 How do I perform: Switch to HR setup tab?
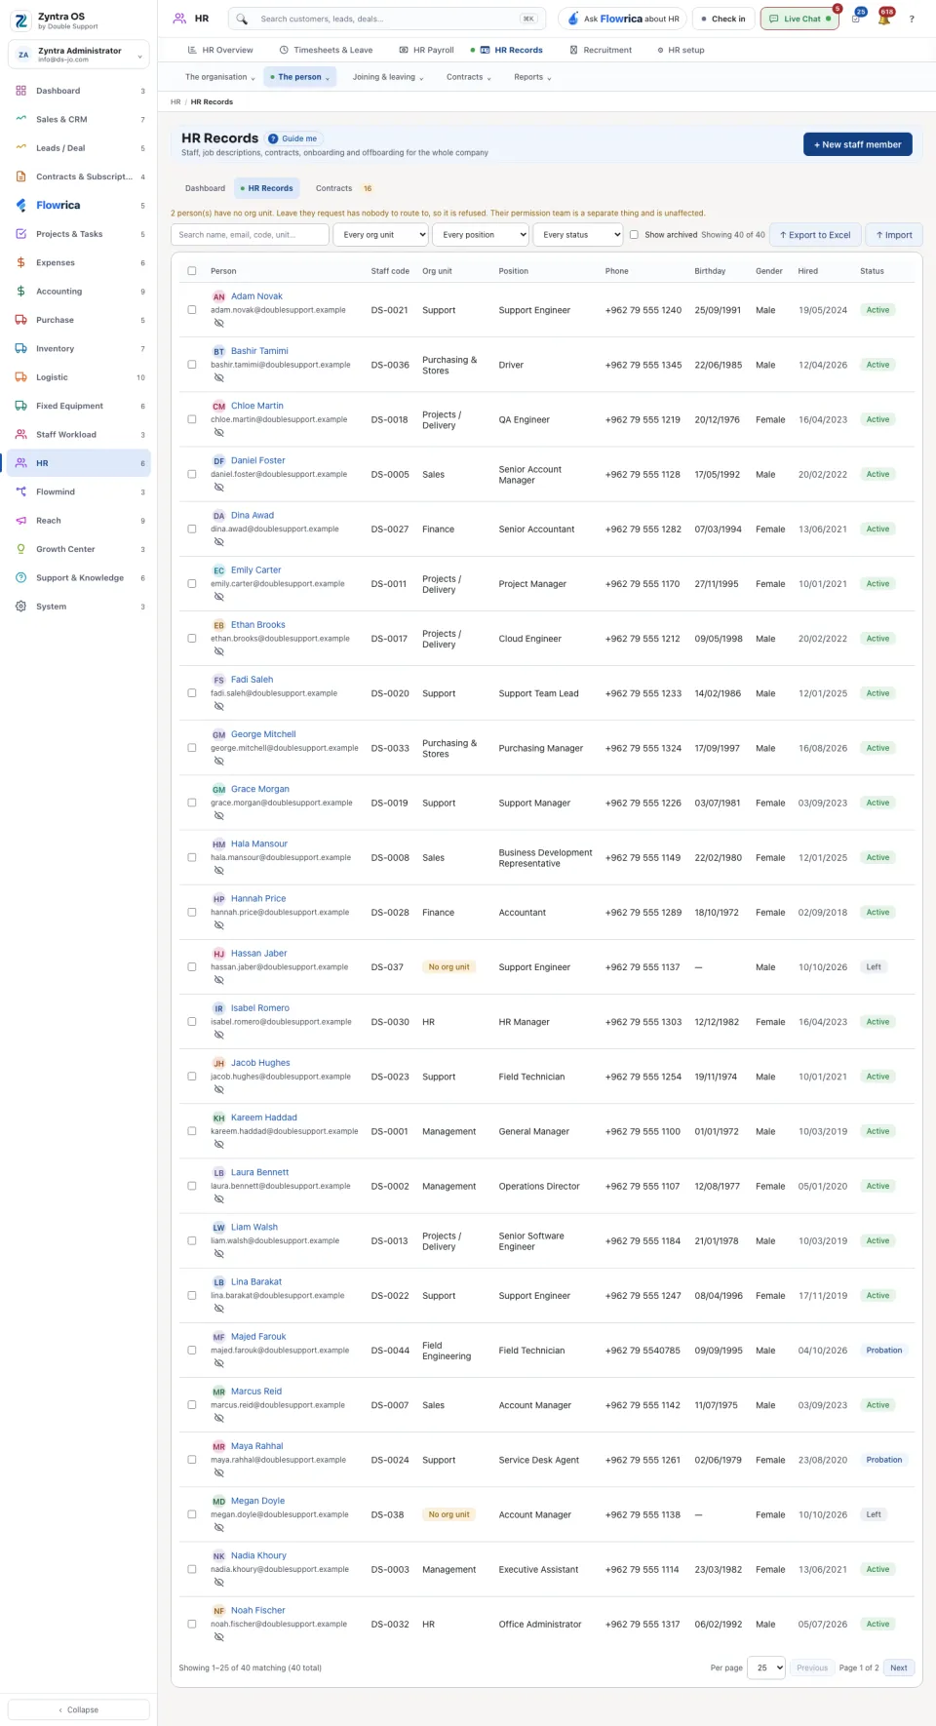[681, 50]
